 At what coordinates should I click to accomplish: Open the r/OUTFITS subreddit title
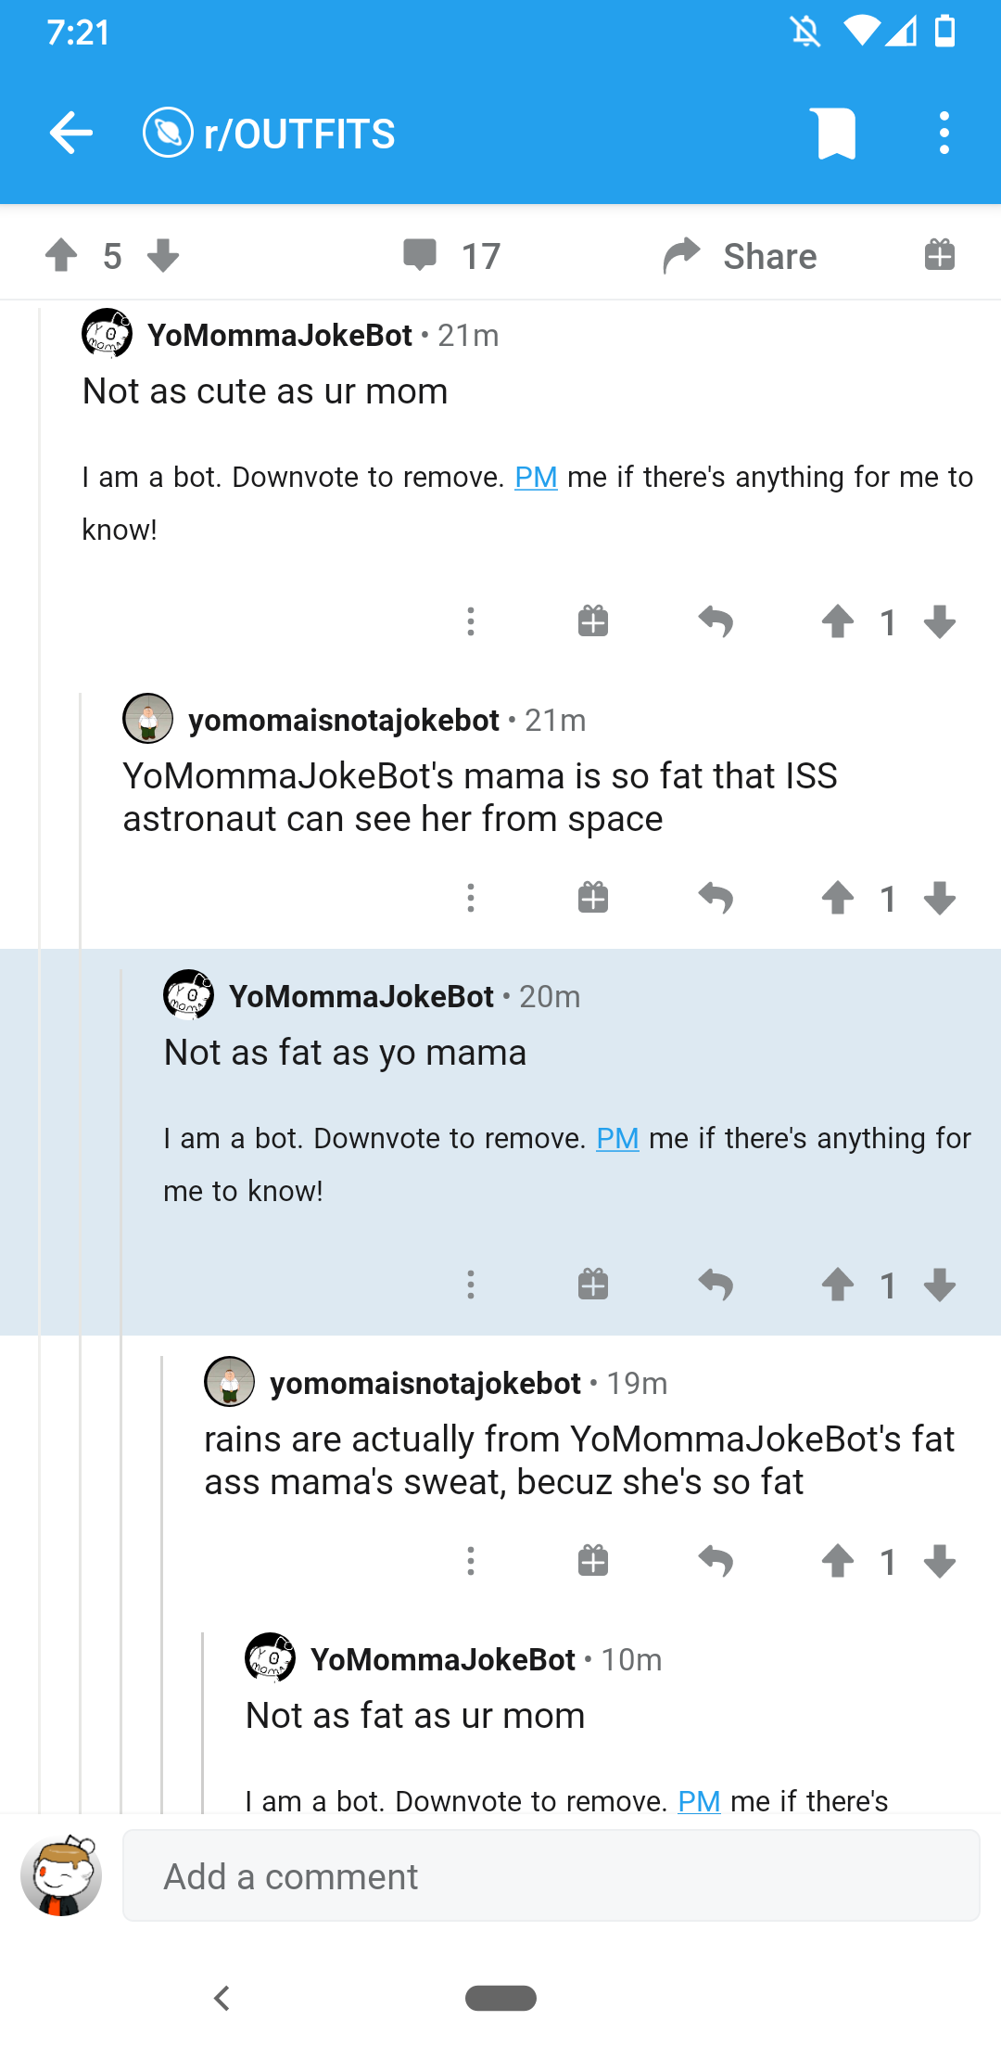[x=298, y=134]
